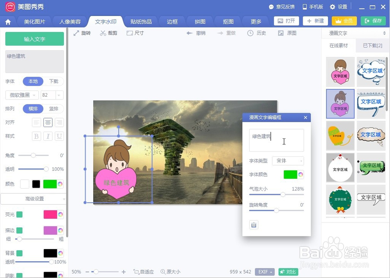The height and width of the screenshot is (278, 390).
Task: Click trash icon in 漫画文字编辑框 dialog
Action: pos(254,225)
